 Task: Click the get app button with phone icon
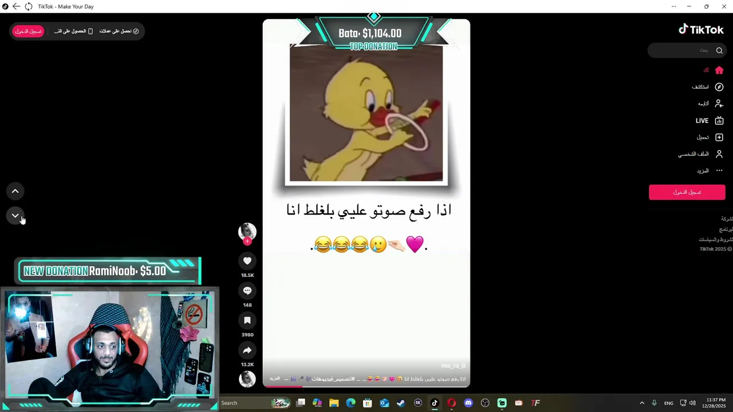(73, 31)
